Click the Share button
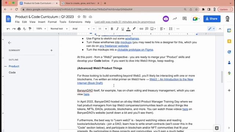This screenshot has width=235, height=132. click(x=212, y=19)
